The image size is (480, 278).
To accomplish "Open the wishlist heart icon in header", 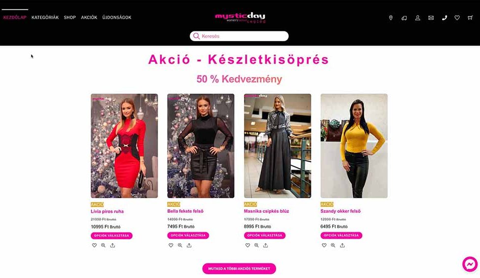I will pos(457,18).
